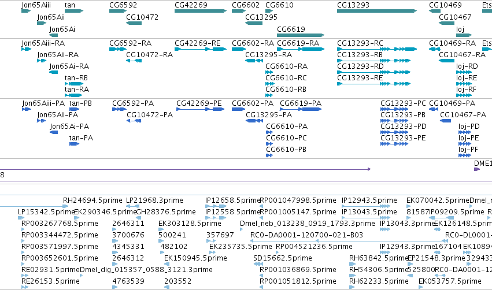This screenshot has height=290, width=492.
Task: Click the CG42269 gene label
Action: [x=191, y=5]
